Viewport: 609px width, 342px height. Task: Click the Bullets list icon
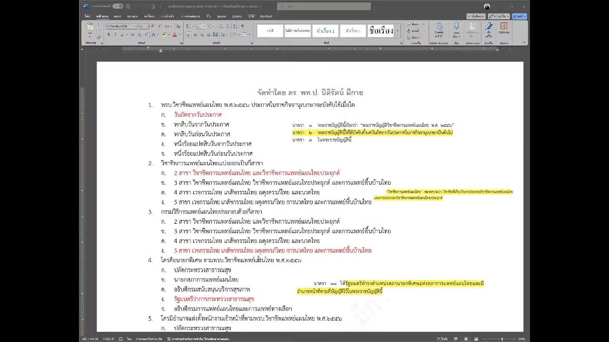pyautogui.click(x=188, y=26)
